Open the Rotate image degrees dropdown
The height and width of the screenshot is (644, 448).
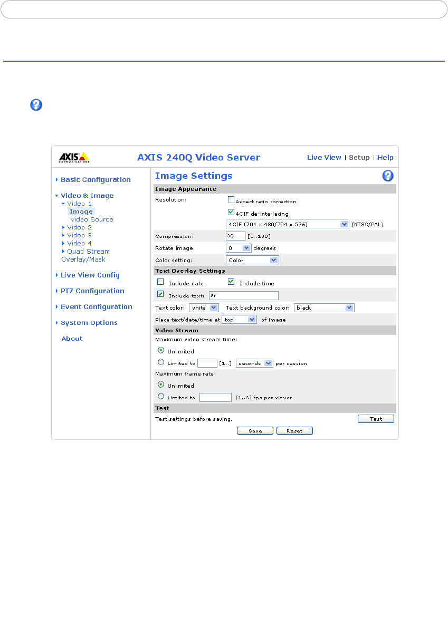coord(239,248)
